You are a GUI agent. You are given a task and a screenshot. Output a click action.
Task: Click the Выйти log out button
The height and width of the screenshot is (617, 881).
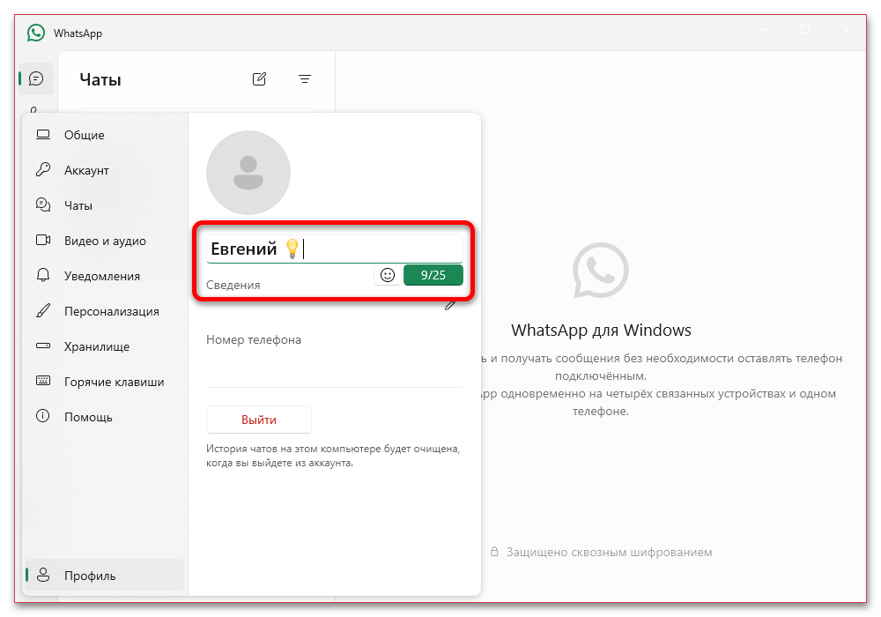[259, 420]
